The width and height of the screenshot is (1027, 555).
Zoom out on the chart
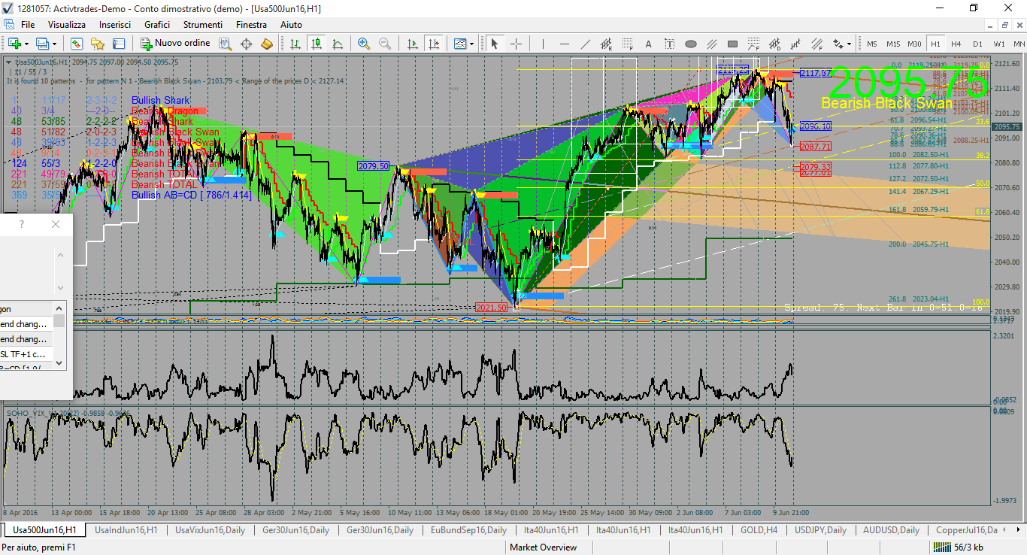[385, 44]
